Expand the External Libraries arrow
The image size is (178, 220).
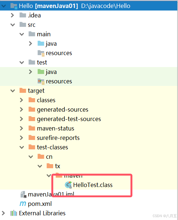pos(3,213)
